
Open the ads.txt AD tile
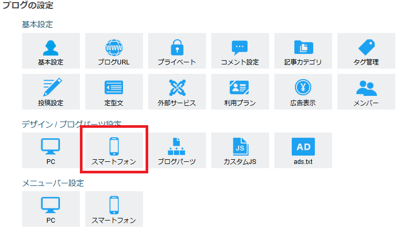pyautogui.click(x=303, y=150)
